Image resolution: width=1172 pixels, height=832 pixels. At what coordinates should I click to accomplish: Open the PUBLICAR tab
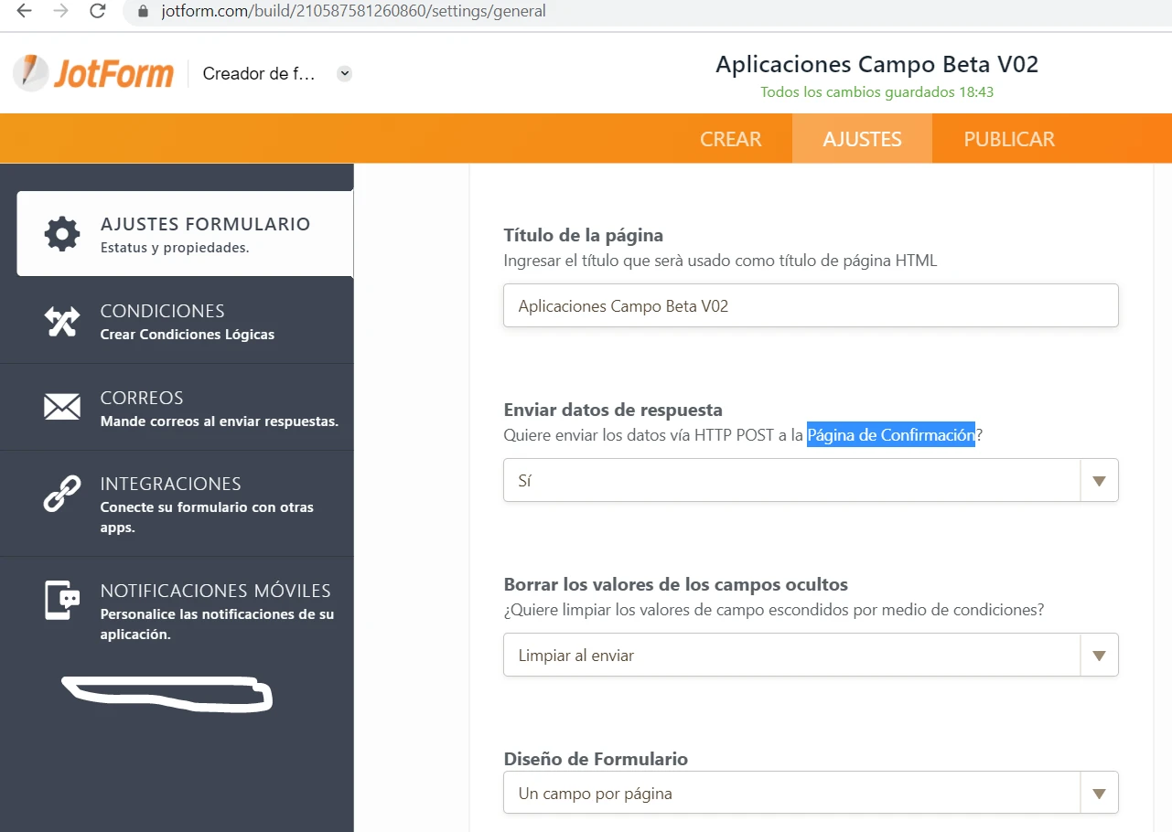(x=1008, y=138)
